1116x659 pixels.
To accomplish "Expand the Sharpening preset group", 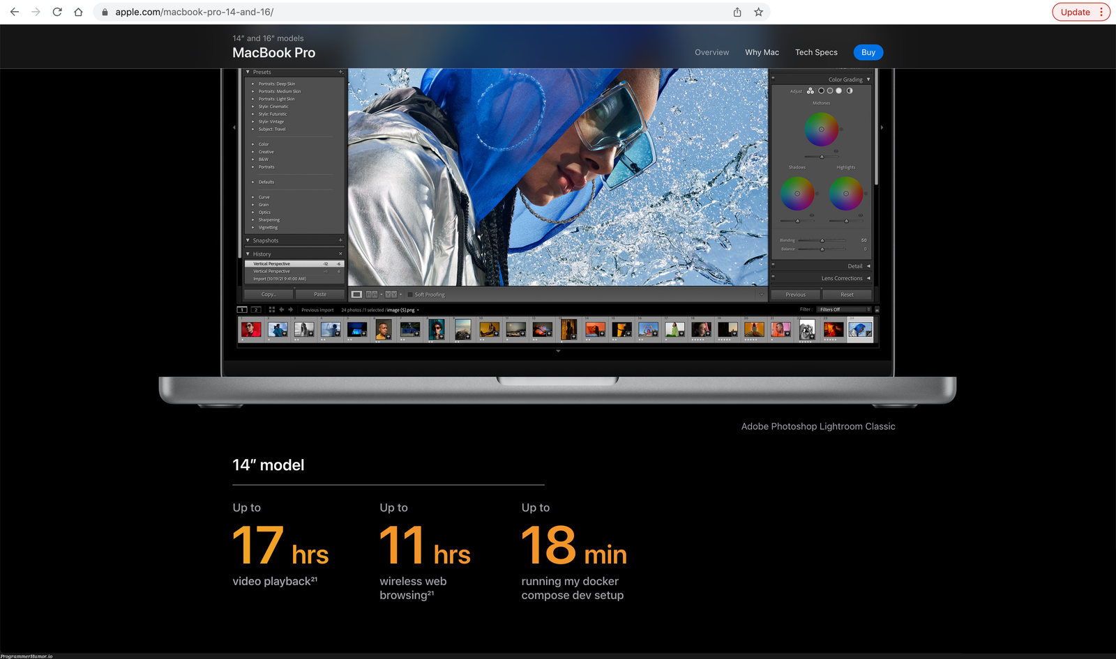I will (x=253, y=219).
